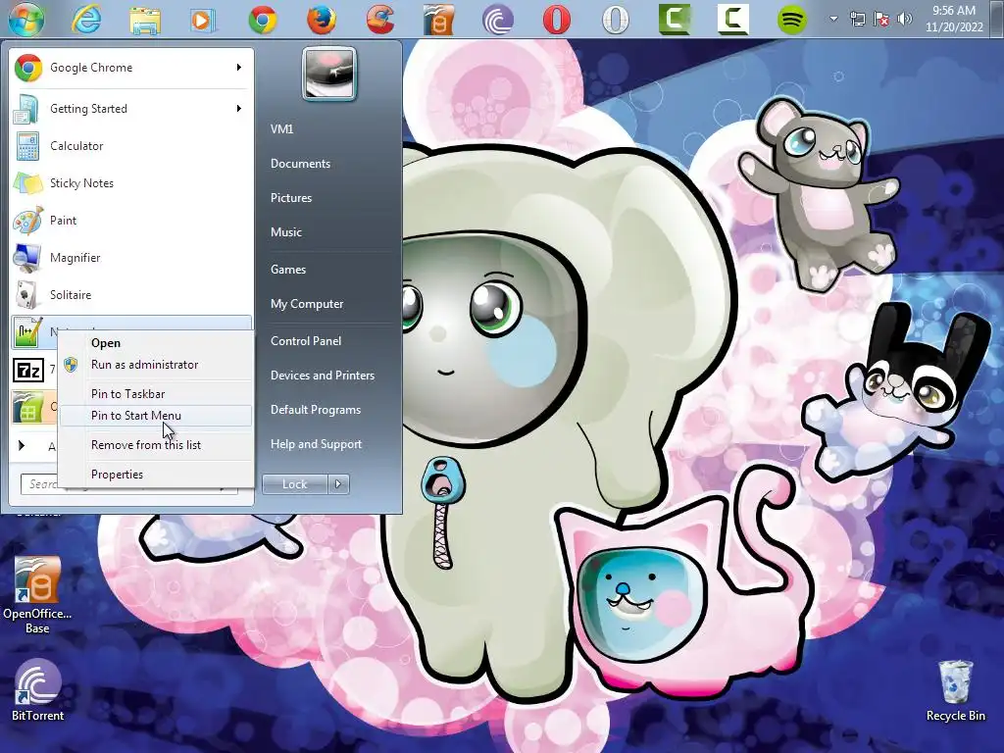Launch Internet Explorer from the taskbar

(x=86, y=20)
